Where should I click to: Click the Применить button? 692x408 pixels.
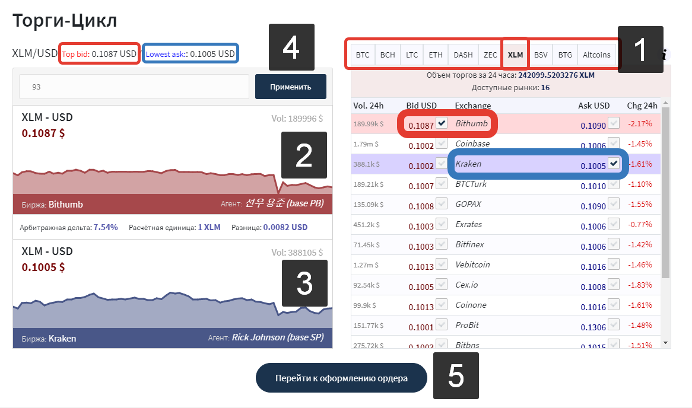click(291, 87)
